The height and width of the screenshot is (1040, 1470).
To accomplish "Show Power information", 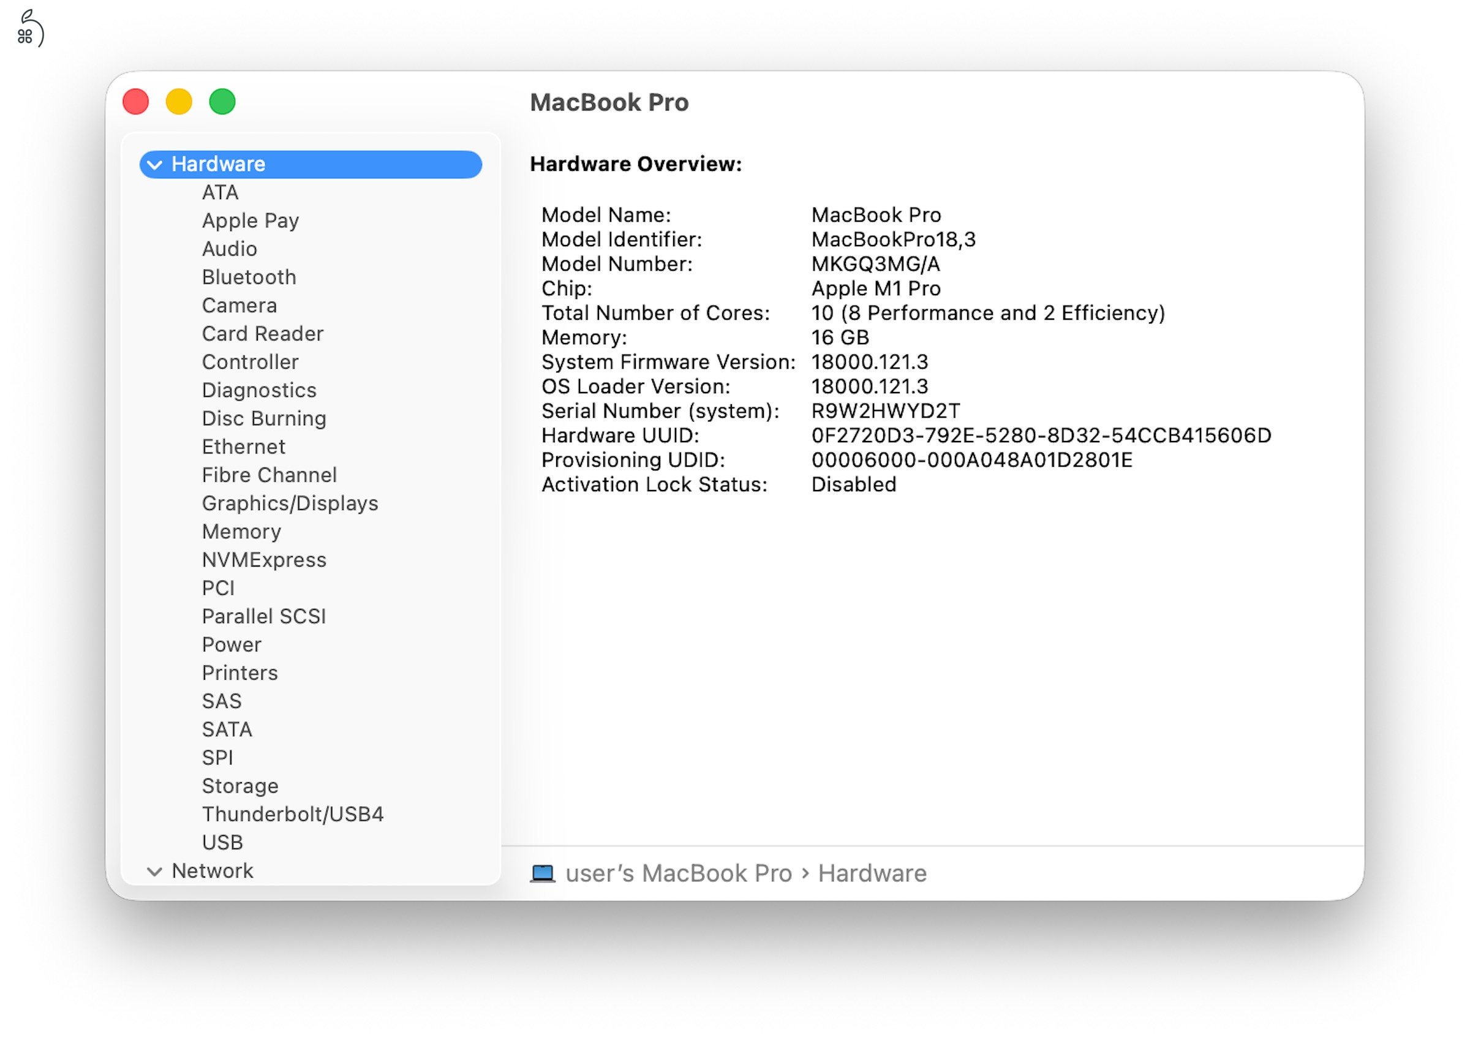I will (x=232, y=644).
